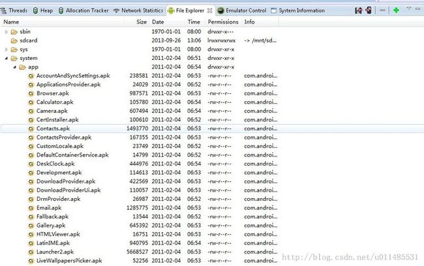This screenshot has width=424, height=266.
Task: Select the sys folder icon
Action: [x=14, y=50]
